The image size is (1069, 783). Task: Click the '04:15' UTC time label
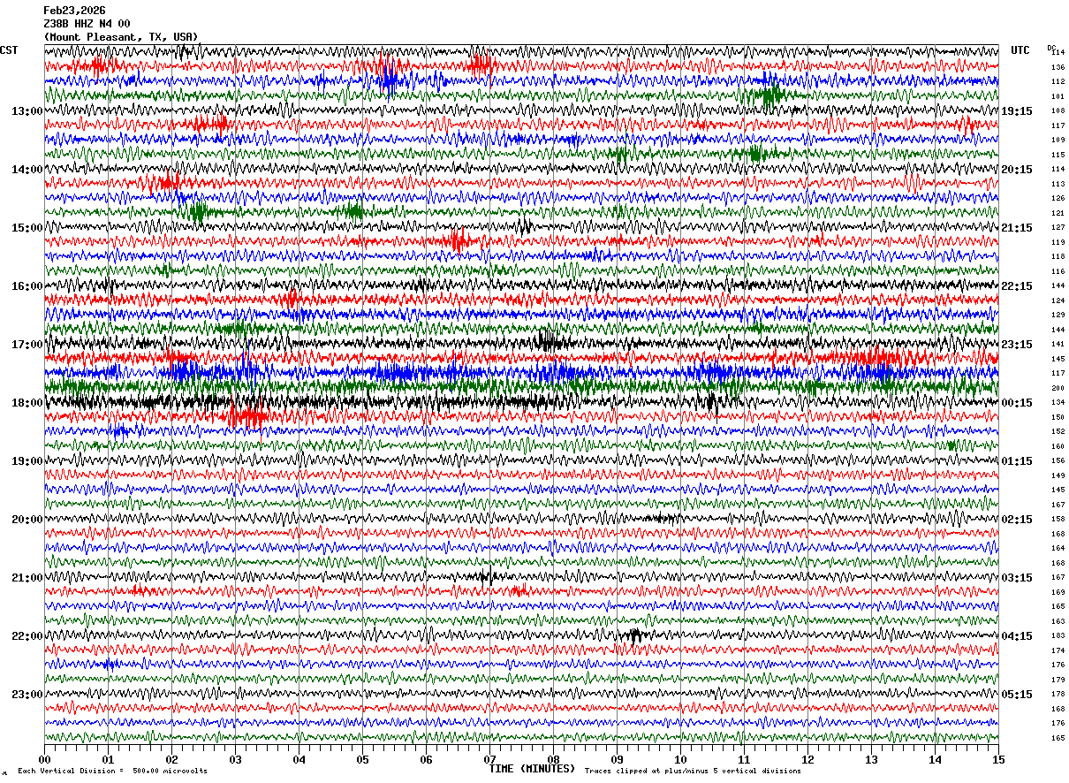click(1017, 636)
